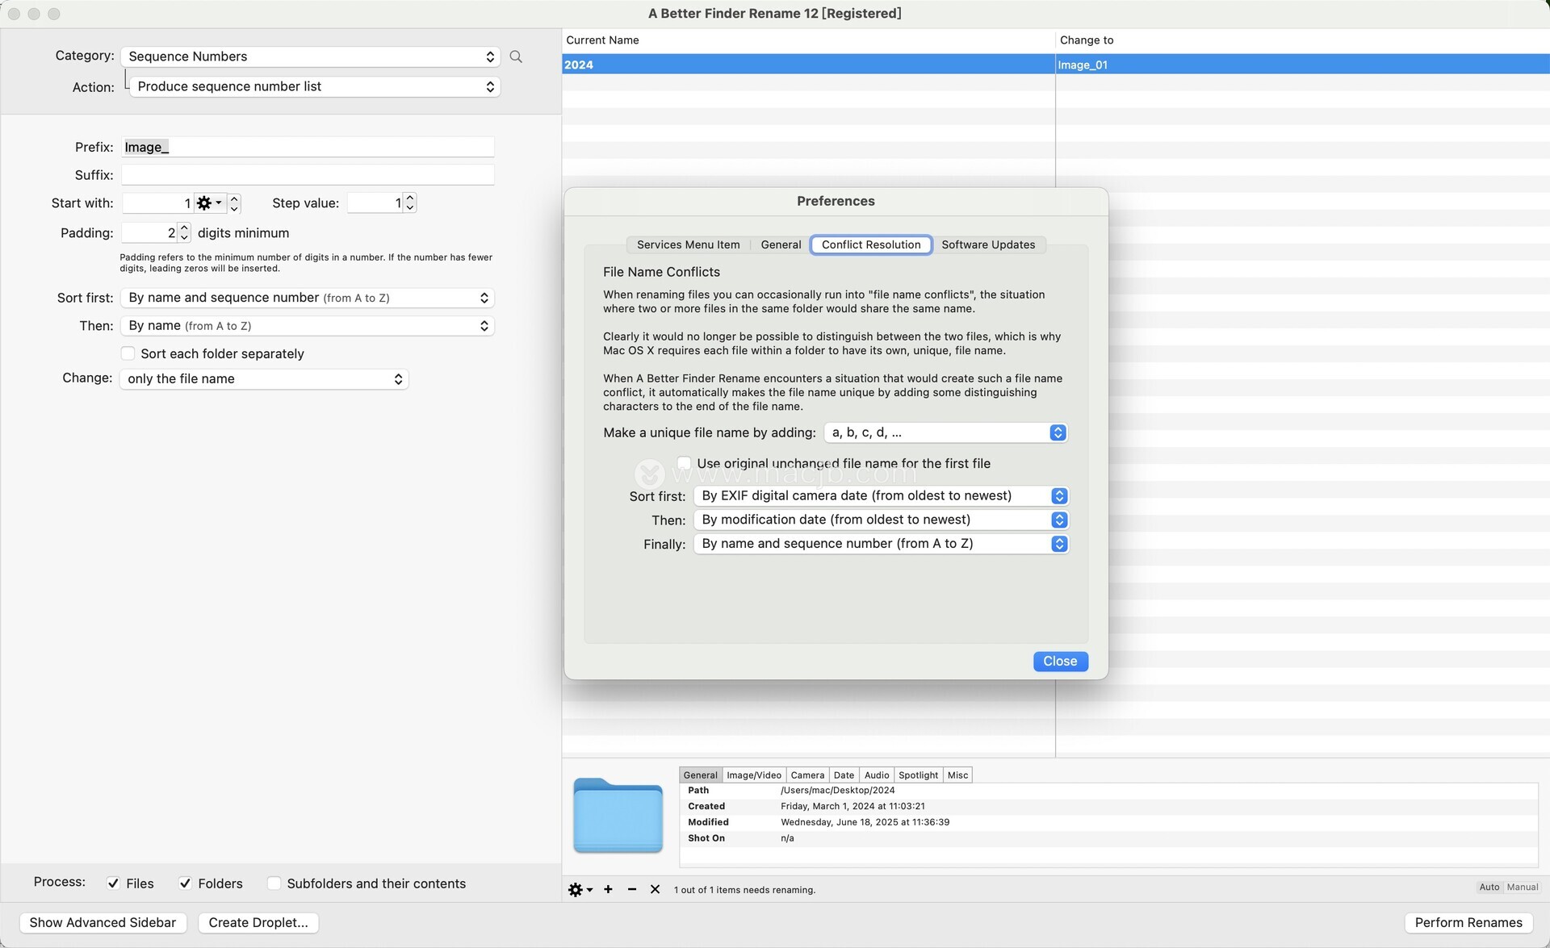Image resolution: width=1550 pixels, height=948 pixels.
Task: Open Make a unique file name dropdown
Action: [x=945, y=432]
